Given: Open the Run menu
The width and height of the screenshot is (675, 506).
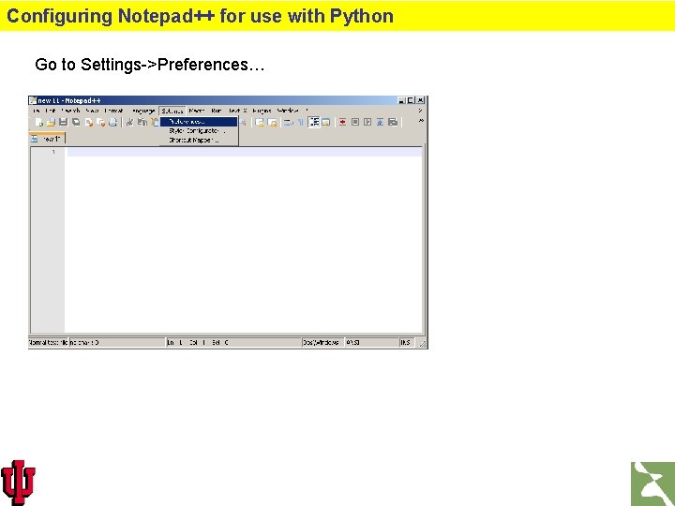Looking at the screenshot, I should tap(217, 111).
